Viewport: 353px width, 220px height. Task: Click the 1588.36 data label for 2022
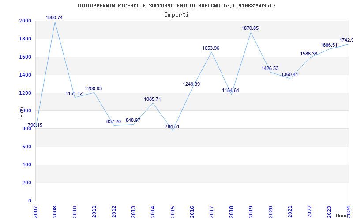(x=308, y=54)
